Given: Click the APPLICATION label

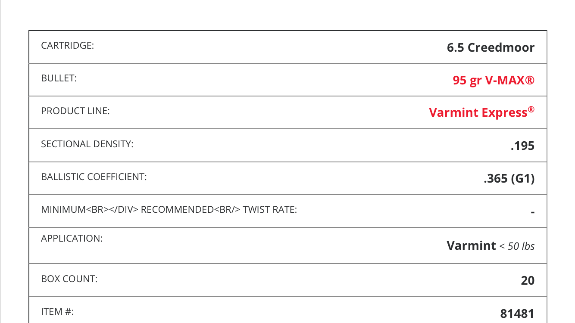Looking at the screenshot, I should 72,238.
